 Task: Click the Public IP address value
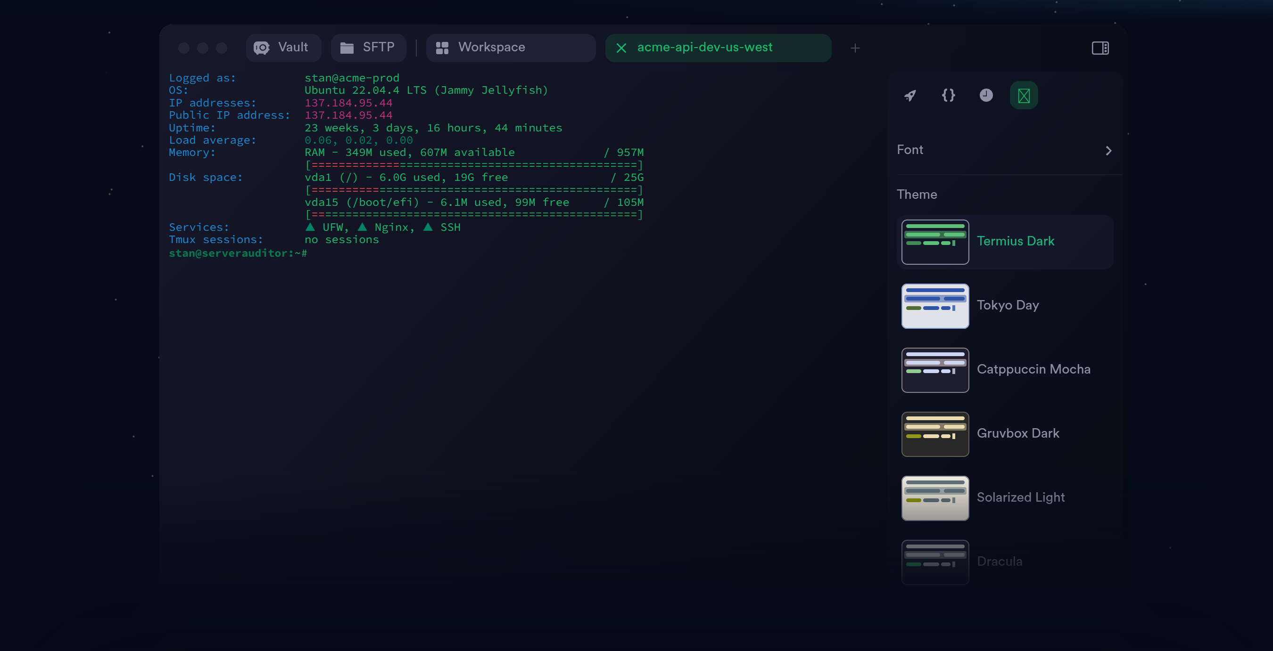(x=348, y=115)
